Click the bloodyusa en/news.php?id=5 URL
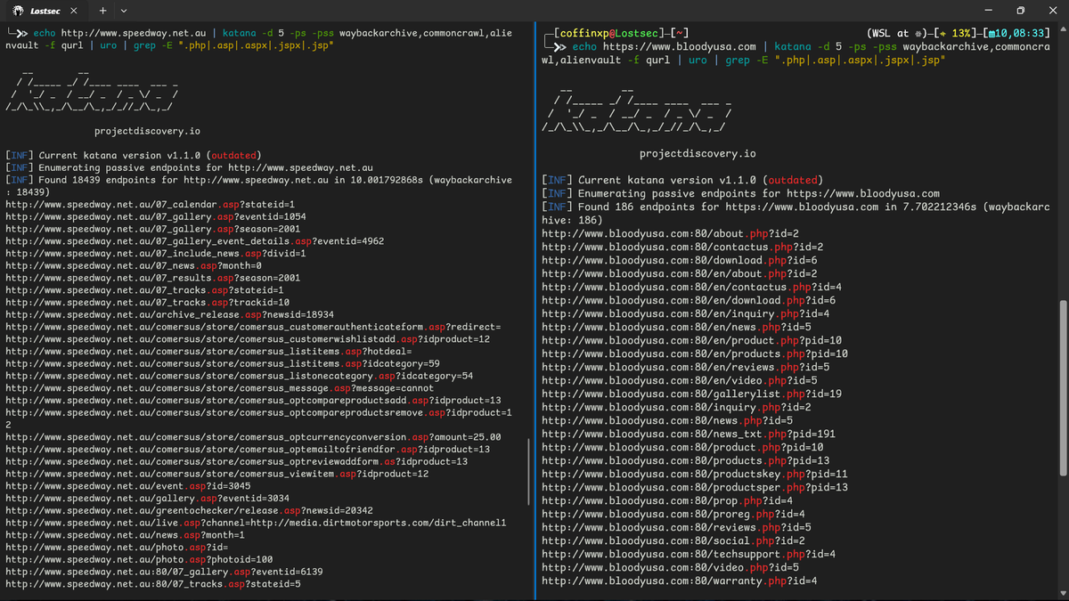The image size is (1069, 601). coord(676,327)
